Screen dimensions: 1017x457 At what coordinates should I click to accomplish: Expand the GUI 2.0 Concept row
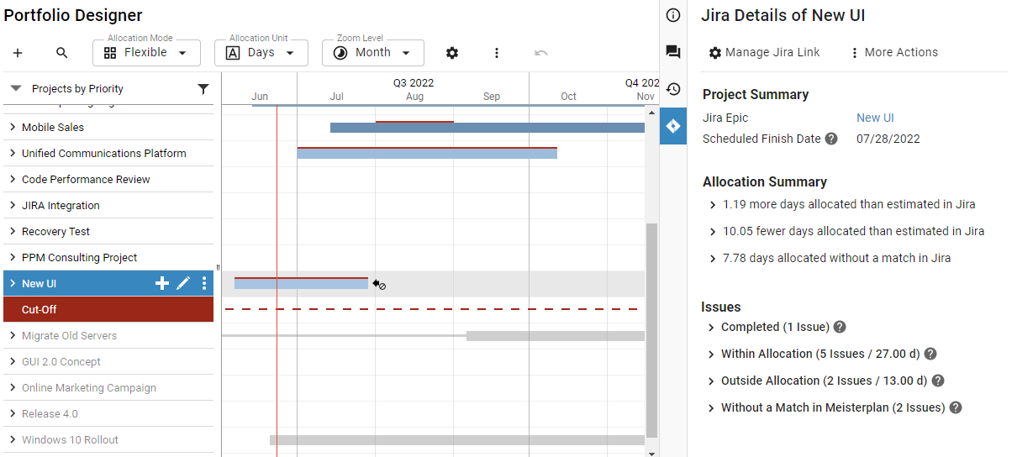[13, 362]
